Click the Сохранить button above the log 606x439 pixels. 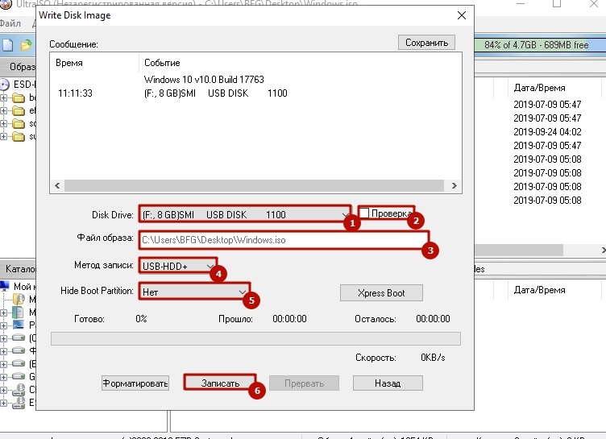coord(426,43)
